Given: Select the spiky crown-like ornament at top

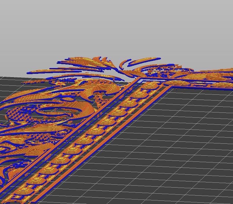Looking at the screenshot, I should pyautogui.click(x=104, y=62).
